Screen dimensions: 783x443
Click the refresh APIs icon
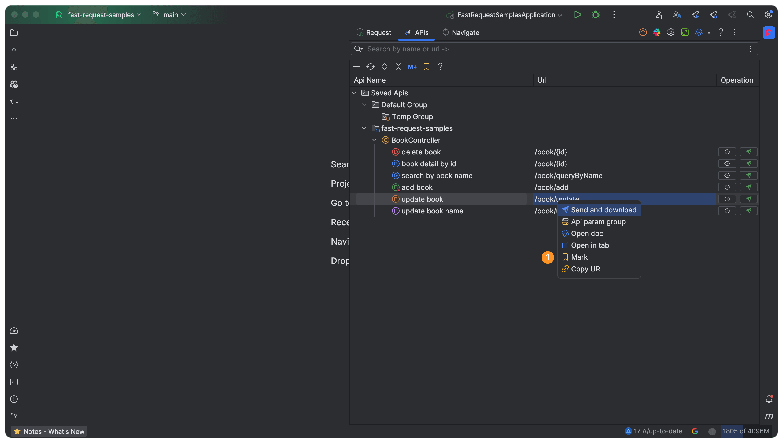click(370, 67)
